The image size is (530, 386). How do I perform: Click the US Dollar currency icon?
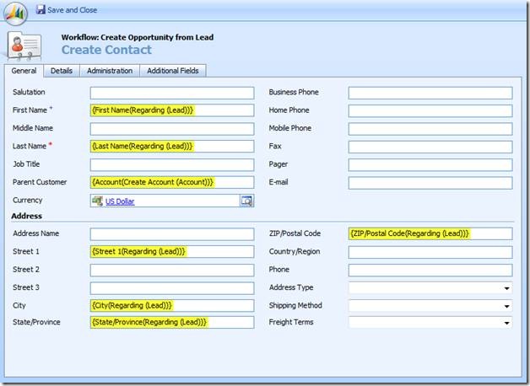98,201
